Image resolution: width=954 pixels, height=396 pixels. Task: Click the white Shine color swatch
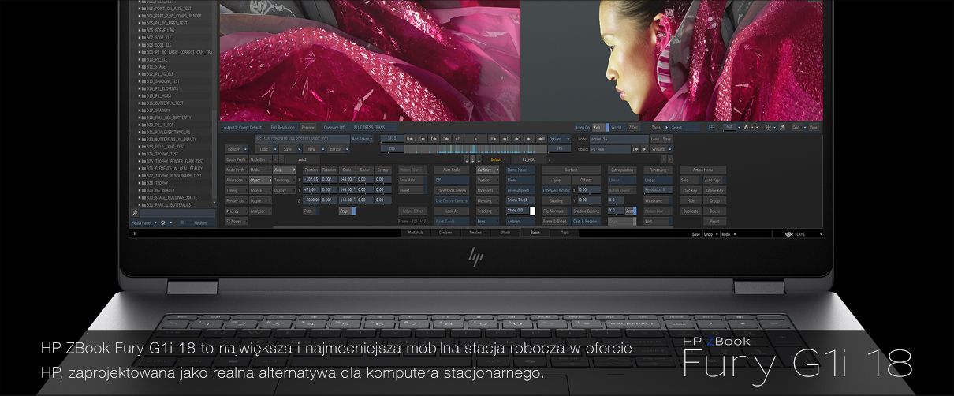pyautogui.click(x=533, y=211)
